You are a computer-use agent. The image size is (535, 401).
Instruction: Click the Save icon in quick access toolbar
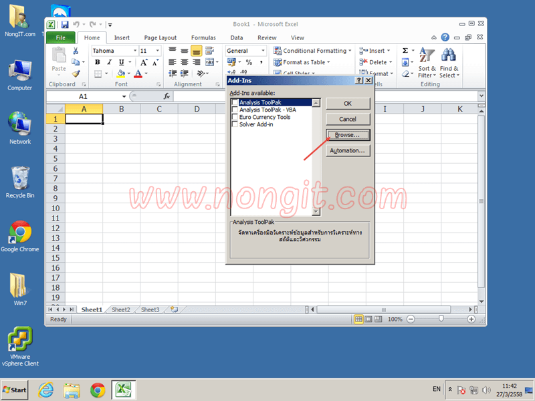coord(64,25)
